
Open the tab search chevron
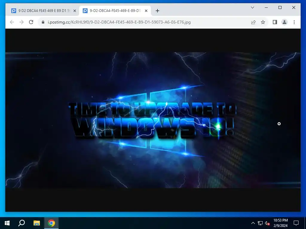252,7
